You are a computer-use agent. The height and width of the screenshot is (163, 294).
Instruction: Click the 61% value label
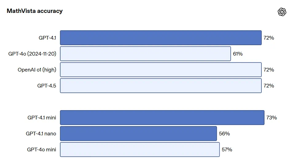[x=238, y=54]
